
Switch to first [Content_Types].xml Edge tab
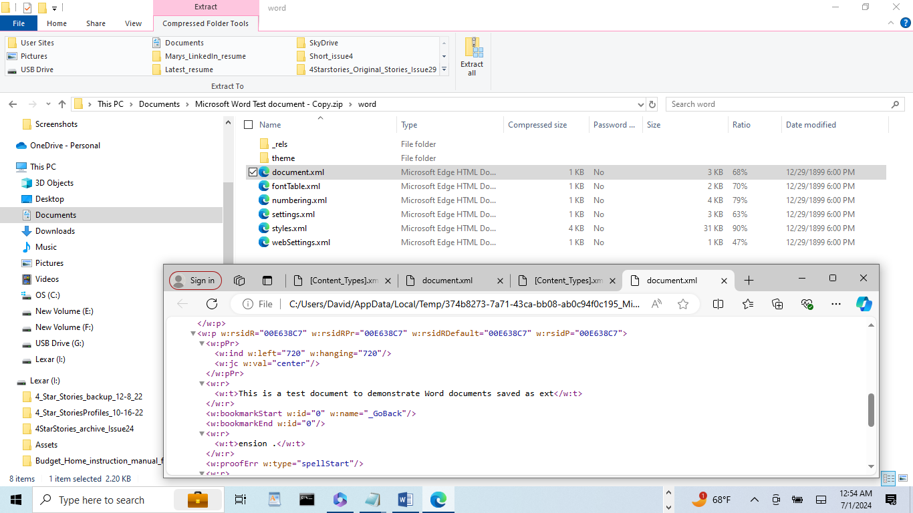(342, 281)
